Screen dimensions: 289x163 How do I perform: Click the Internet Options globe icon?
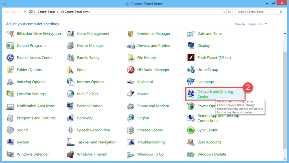point(70,82)
